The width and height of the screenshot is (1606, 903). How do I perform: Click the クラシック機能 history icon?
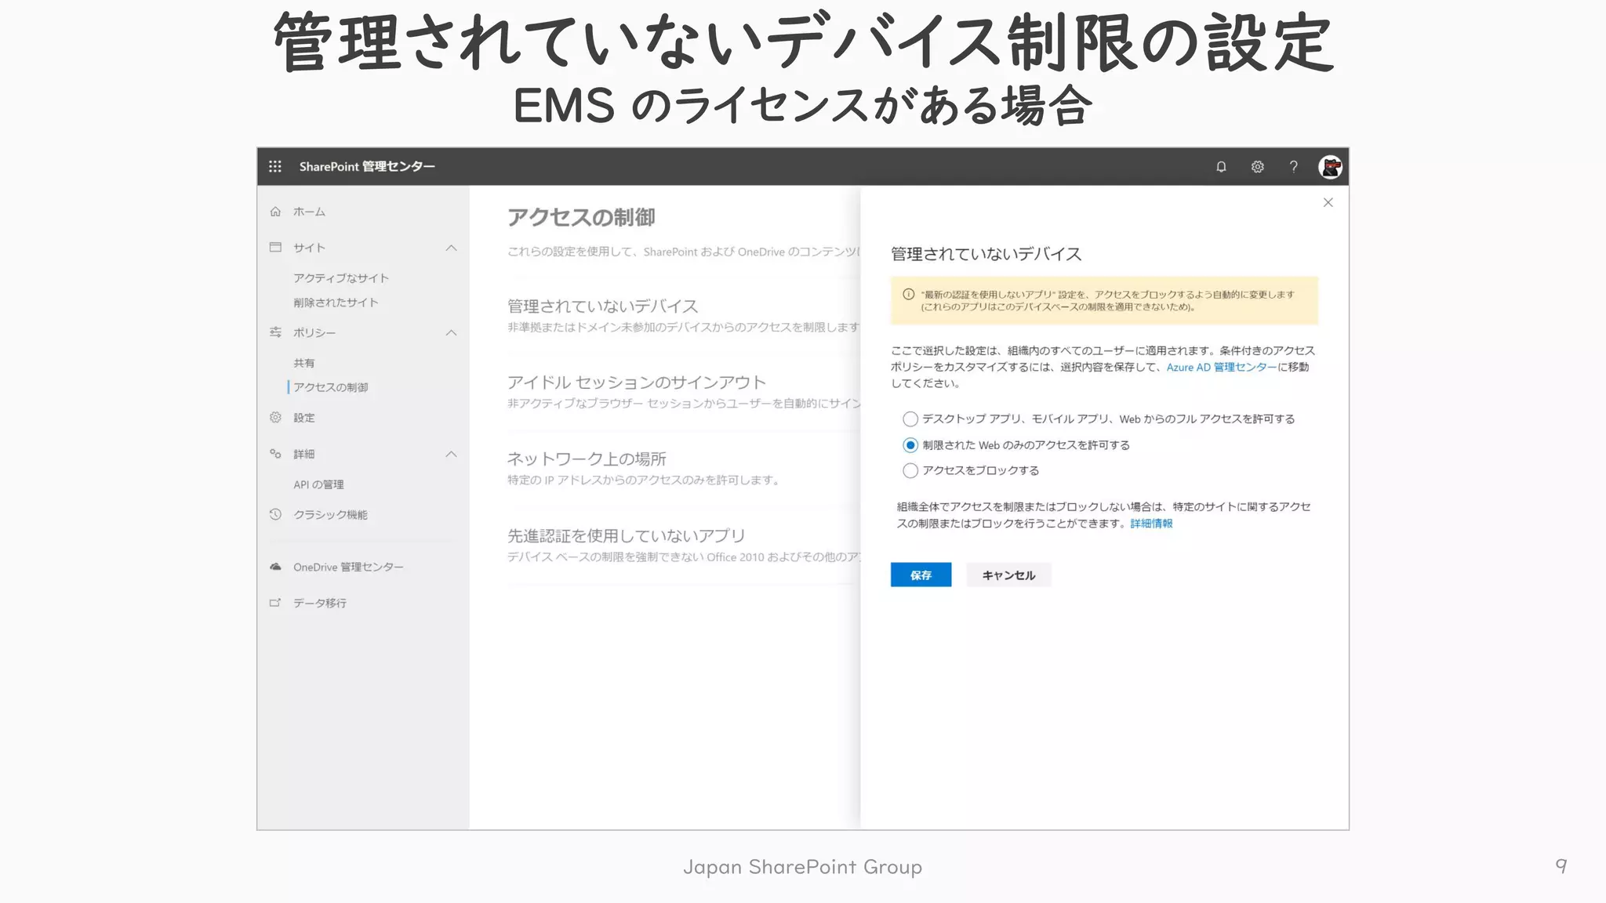(275, 514)
